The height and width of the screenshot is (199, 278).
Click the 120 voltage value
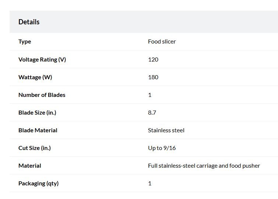(x=153, y=59)
